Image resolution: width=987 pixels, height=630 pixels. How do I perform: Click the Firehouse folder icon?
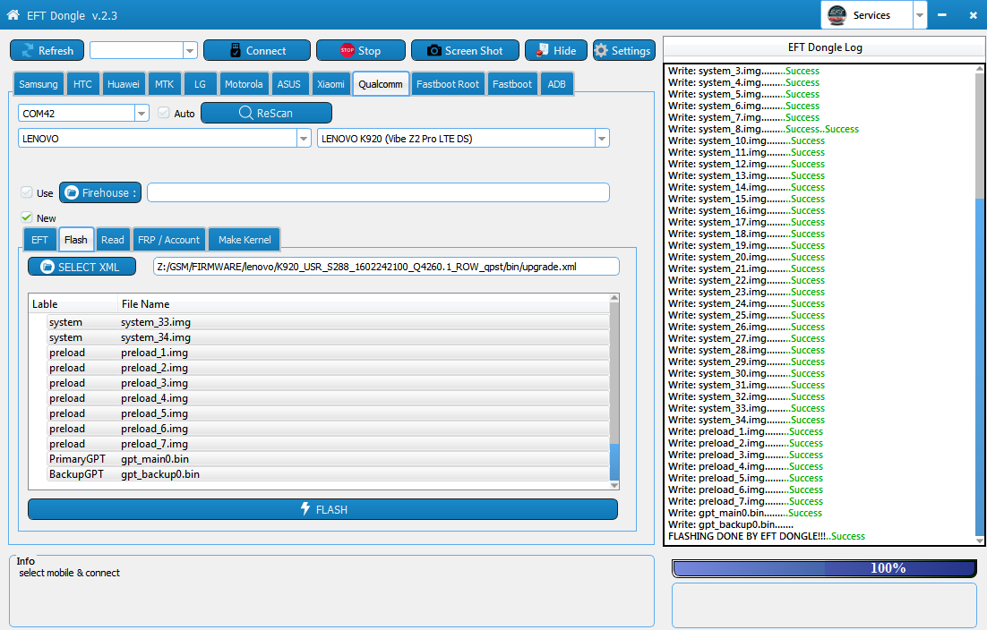(x=72, y=192)
